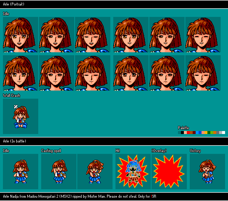Viewport: 228px width, 201px height.
Task: Select the last portrait in the second row
Action: [x=203, y=73]
